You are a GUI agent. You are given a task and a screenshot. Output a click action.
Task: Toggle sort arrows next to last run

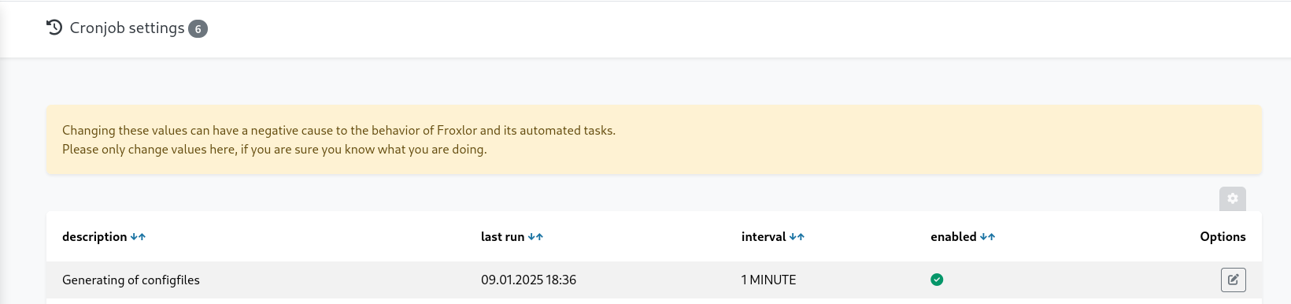point(535,237)
